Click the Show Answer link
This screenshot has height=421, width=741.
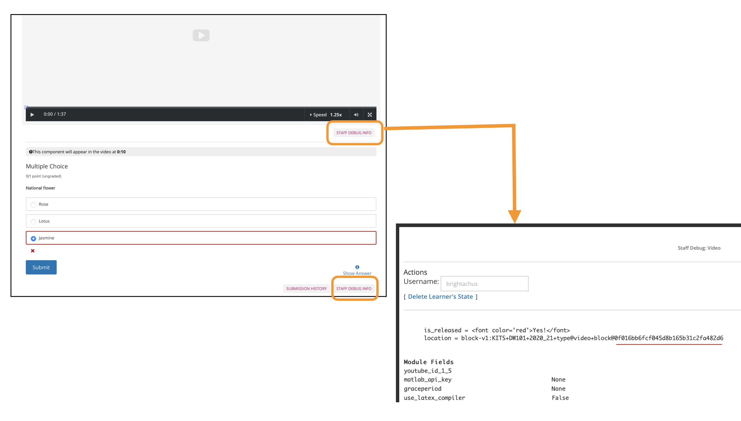[357, 273]
